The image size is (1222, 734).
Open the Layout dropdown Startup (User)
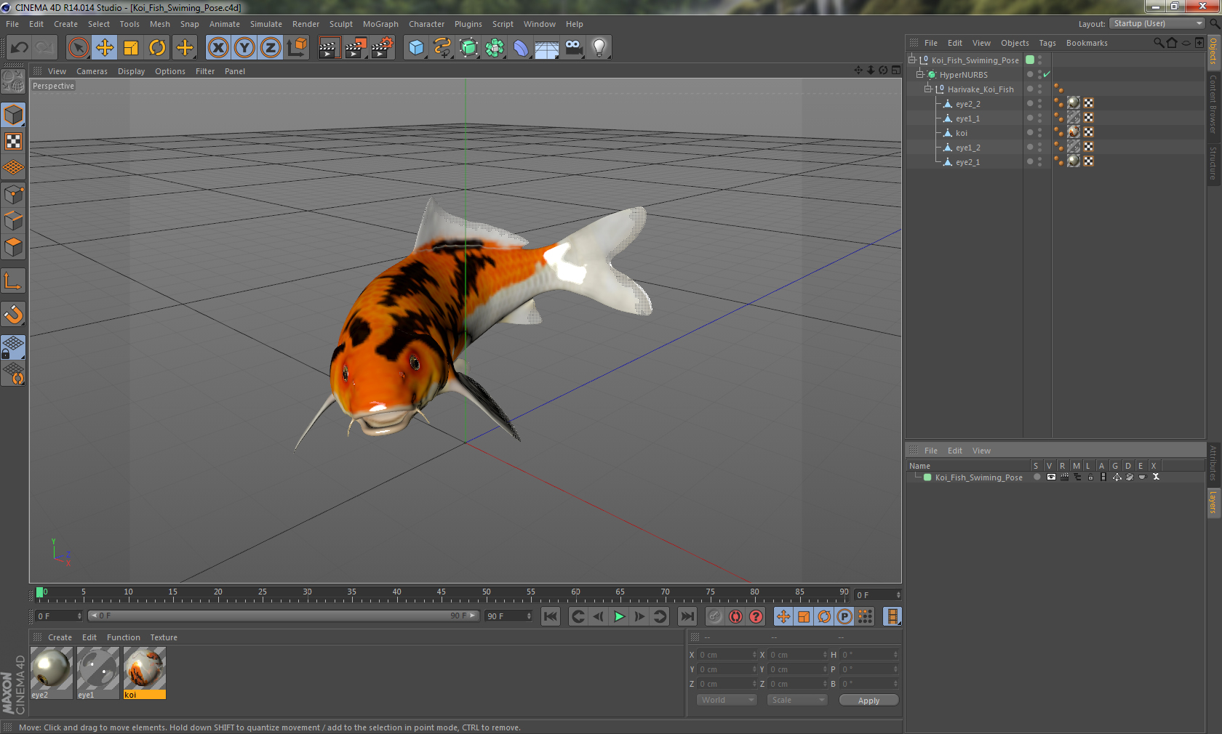coord(1158,24)
